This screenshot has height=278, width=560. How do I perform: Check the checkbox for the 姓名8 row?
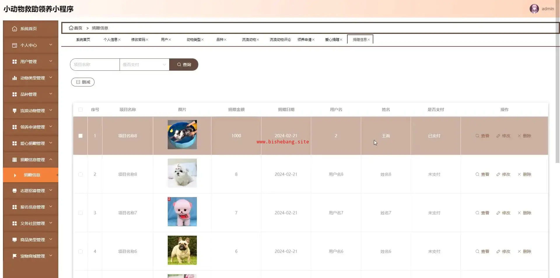tap(80, 174)
